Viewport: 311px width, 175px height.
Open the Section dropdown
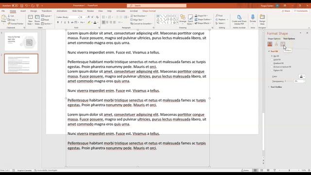point(47,24)
